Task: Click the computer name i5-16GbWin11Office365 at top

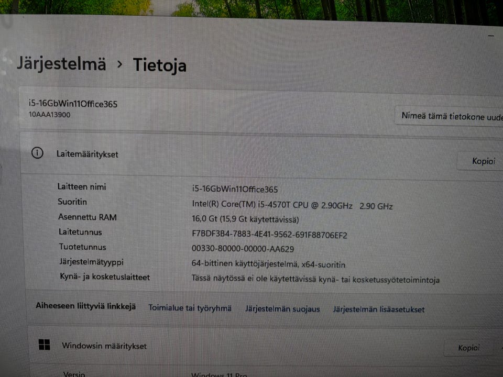Action: pyautogui.click(x=73, y=104)
